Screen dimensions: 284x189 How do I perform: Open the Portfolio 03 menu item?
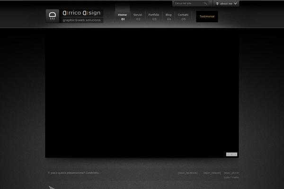154,17
